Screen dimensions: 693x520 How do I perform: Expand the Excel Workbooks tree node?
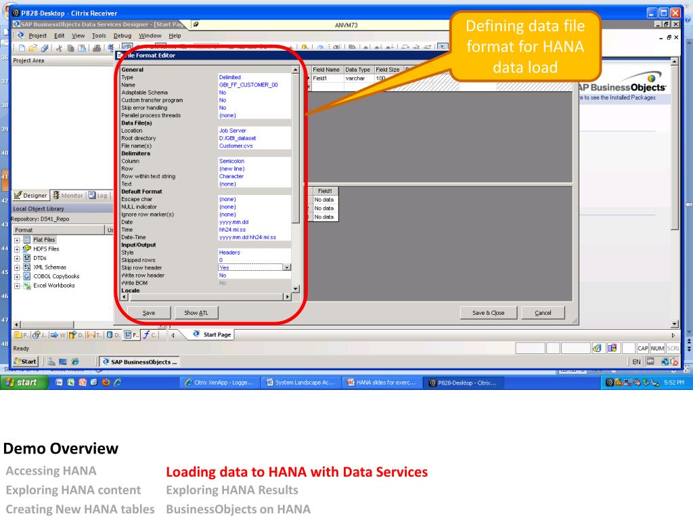17,286
